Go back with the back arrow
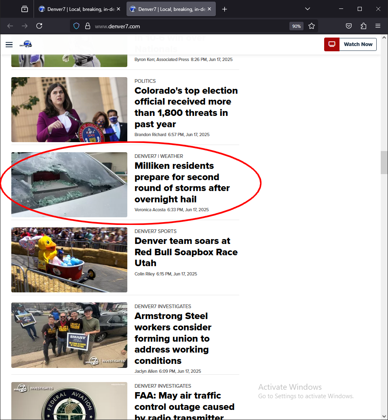 (x=10, y=26)
